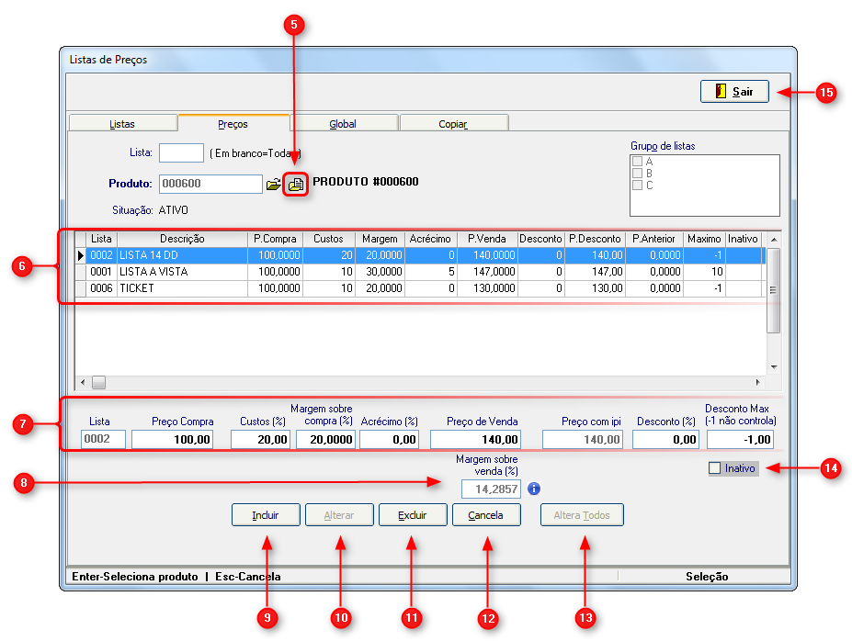Click the horizontal scroll left arrow
This screenshot has width=852, height=641.
pyautogui.click(x=83, y=382)
